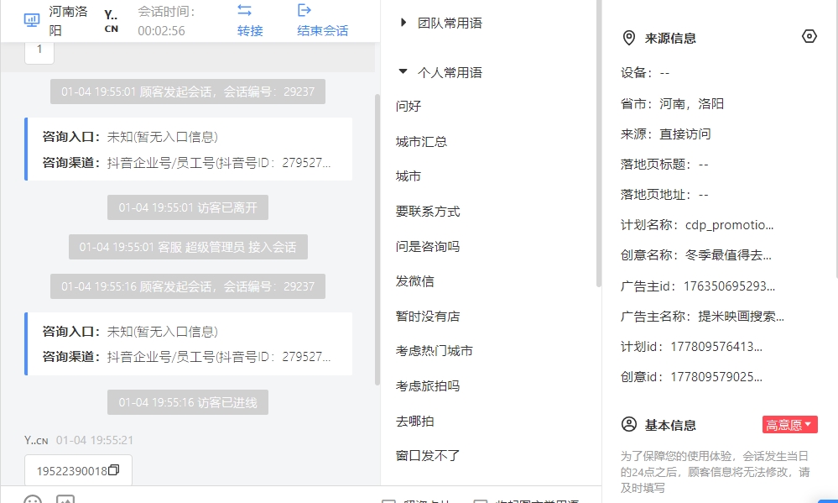Toggle the 收起固定常用语 checkbox
The height and width of the screenshot is (503, 838).
pos(481,500)
